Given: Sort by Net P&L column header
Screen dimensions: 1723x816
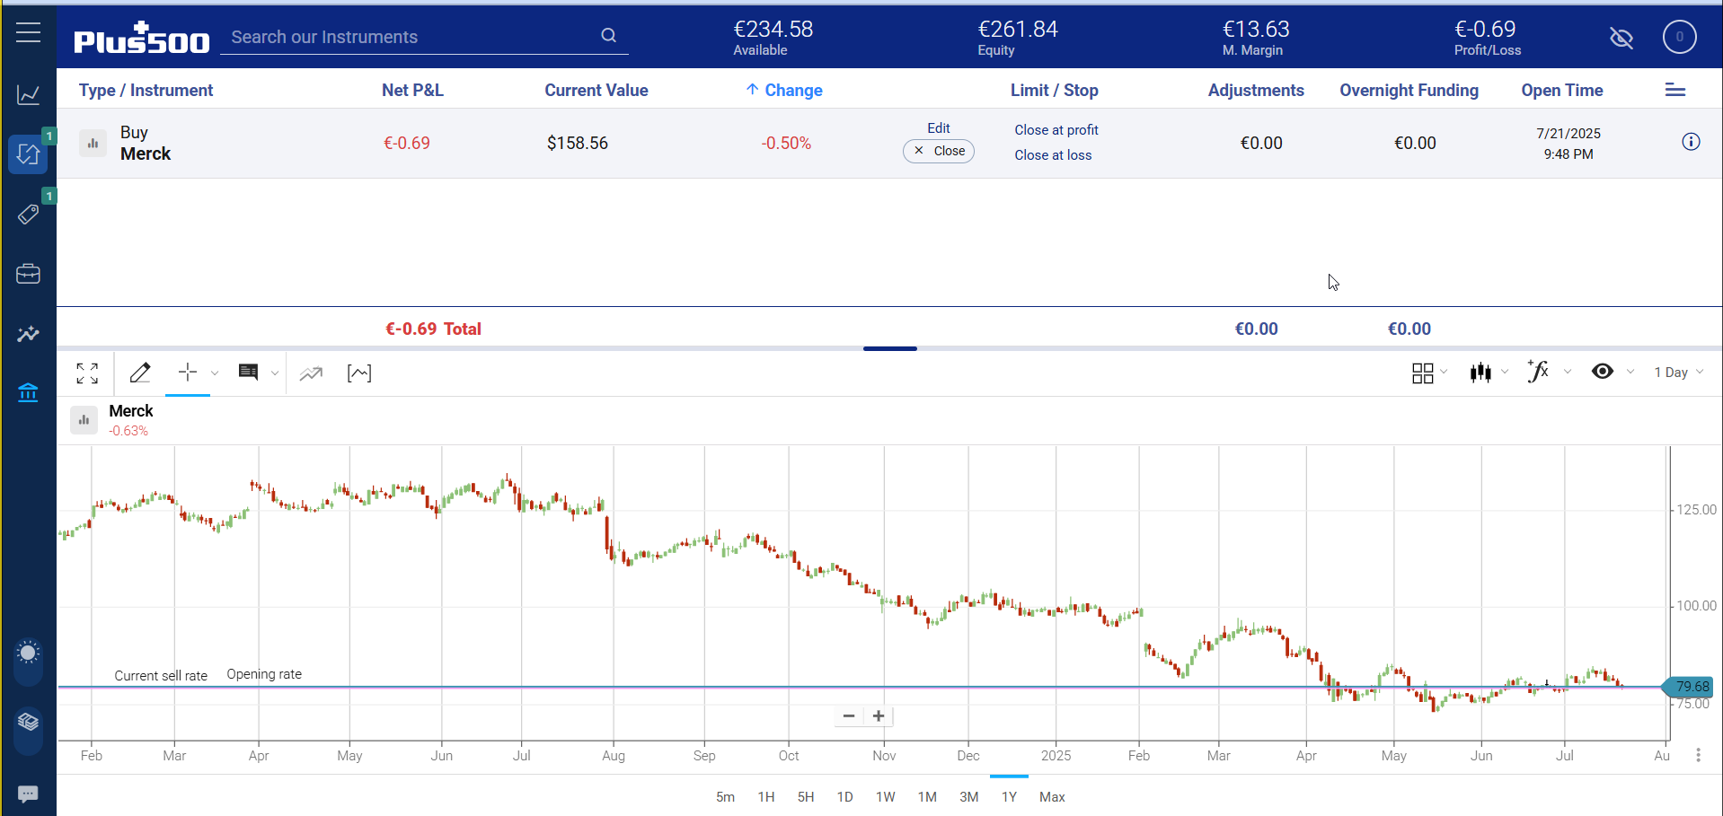Looking at the screenshot, I should [412, 91].
